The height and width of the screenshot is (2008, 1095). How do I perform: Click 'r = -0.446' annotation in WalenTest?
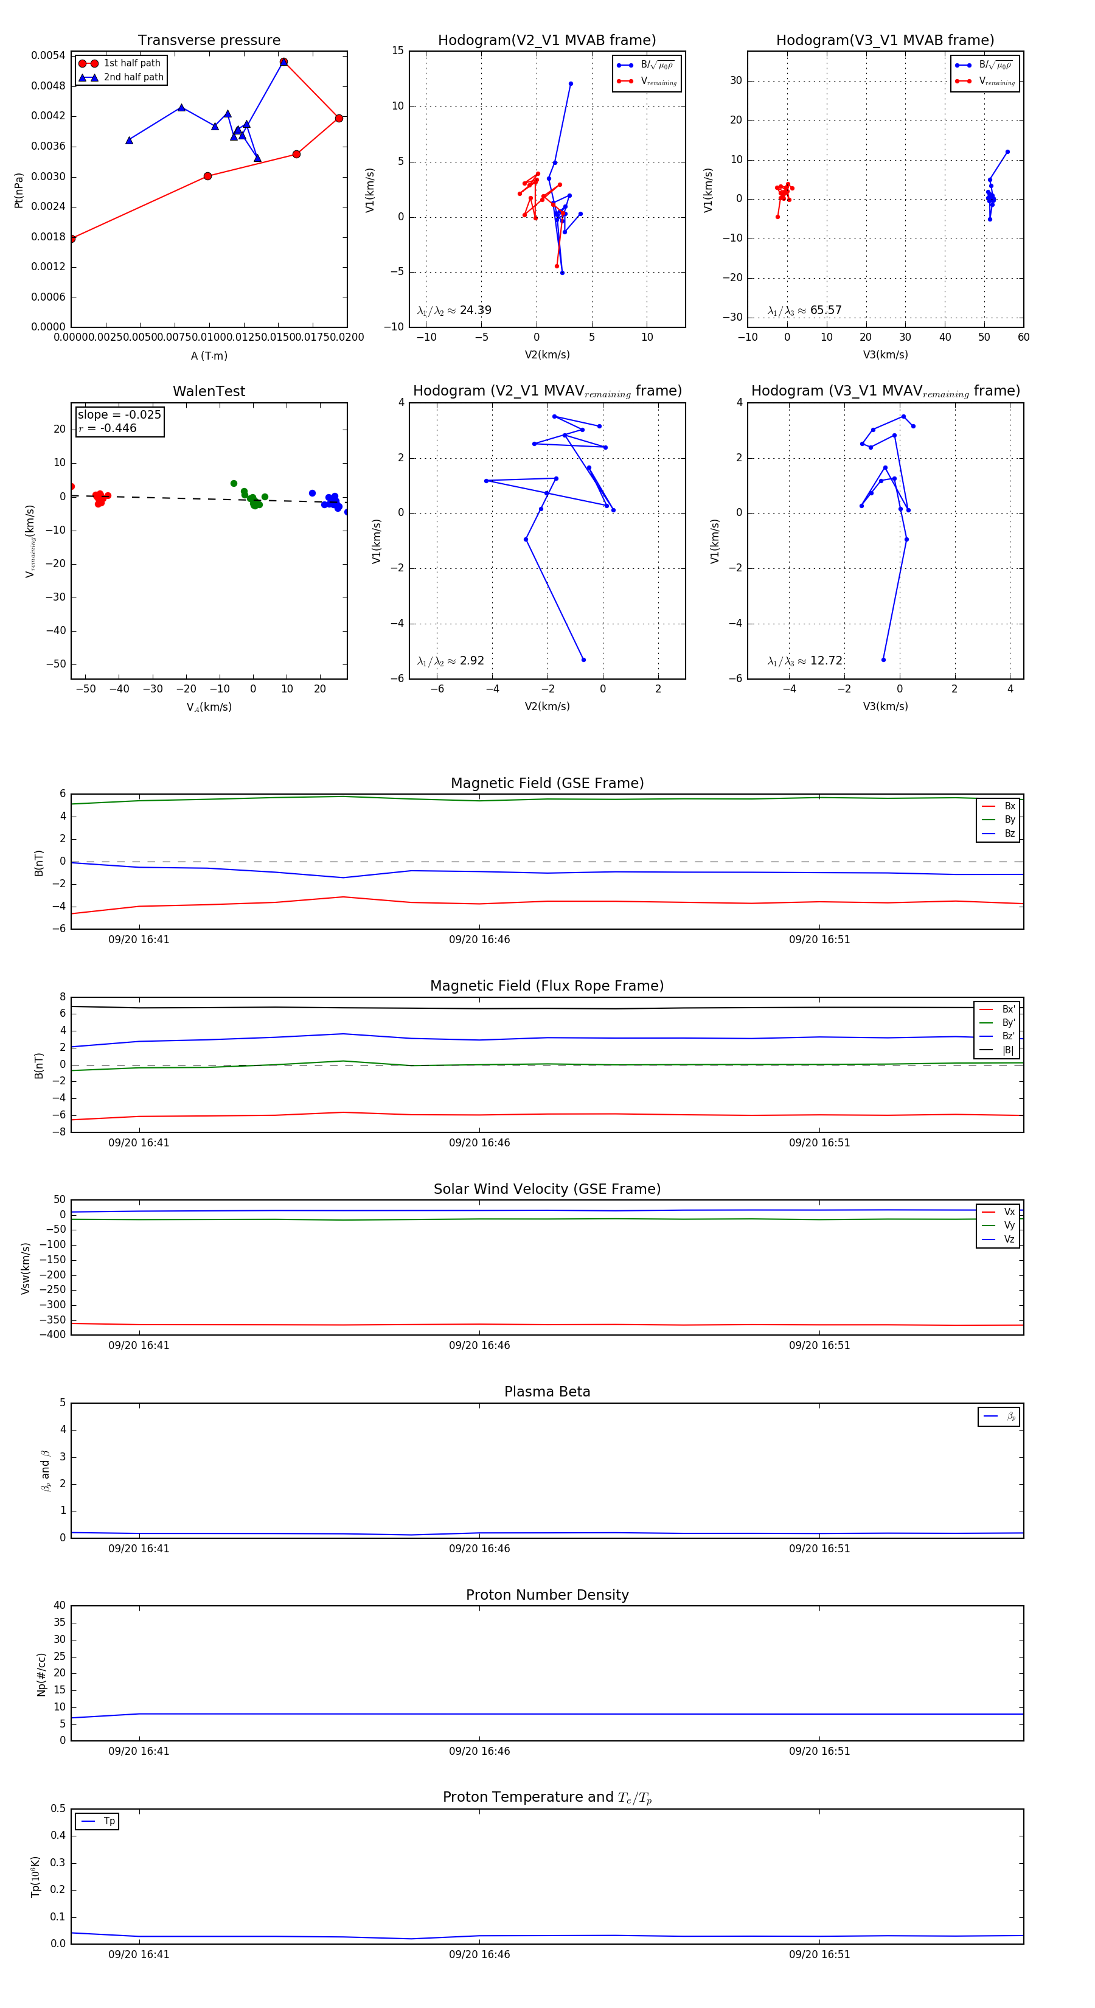point(108,428)
